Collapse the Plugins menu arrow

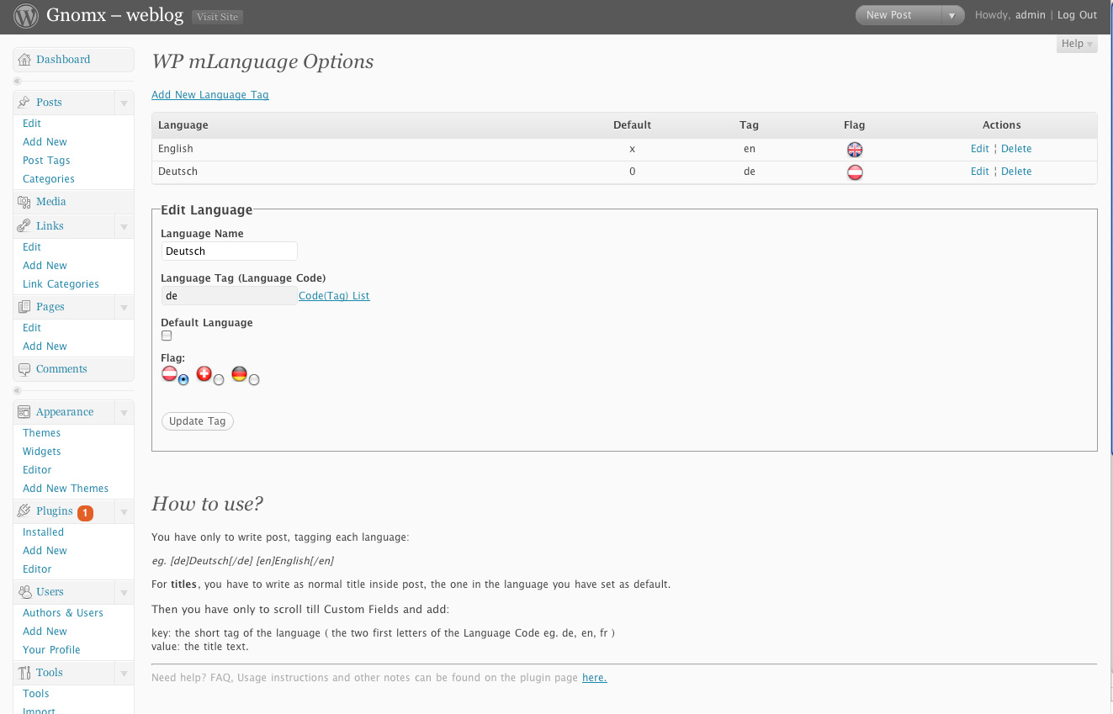[124, 512]
